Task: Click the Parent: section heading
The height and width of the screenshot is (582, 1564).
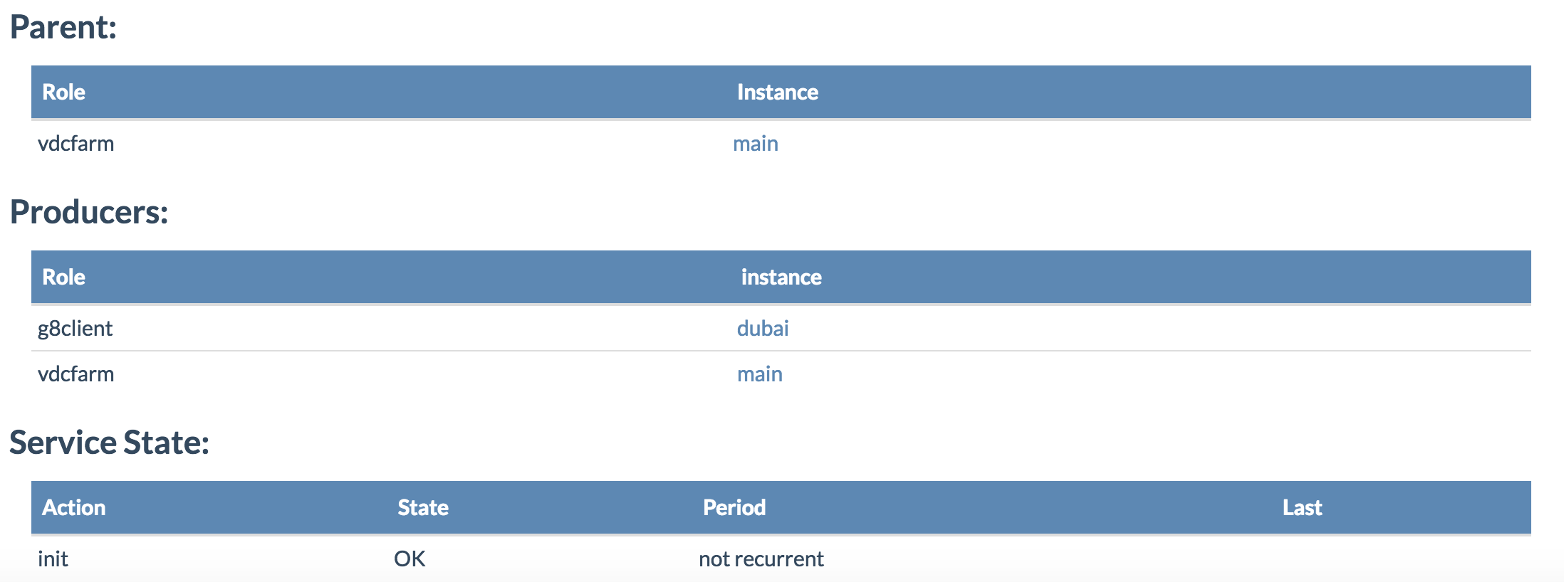Action: (63, 27)
